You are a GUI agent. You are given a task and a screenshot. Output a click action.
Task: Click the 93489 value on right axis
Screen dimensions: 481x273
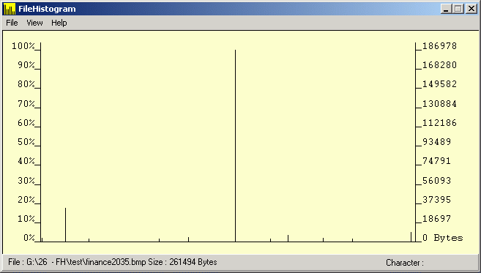click(437, 142)
